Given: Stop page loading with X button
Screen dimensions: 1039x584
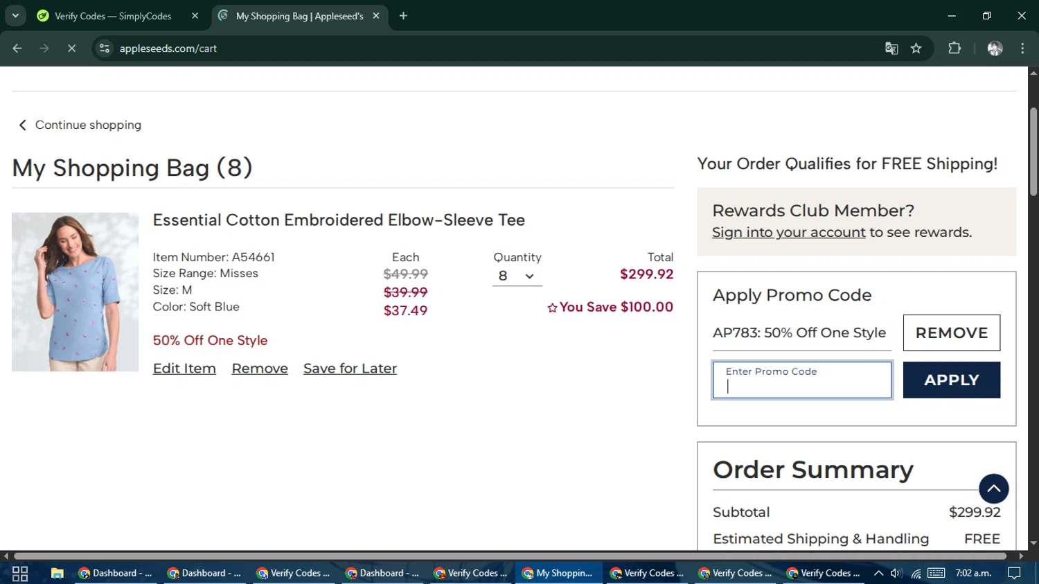Looking at the screenshot, I should [71, 48].
